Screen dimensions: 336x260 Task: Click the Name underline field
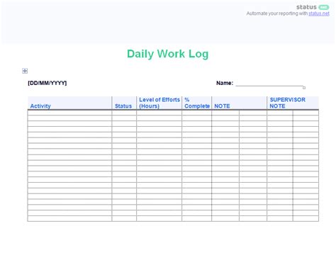coord(269,84)
